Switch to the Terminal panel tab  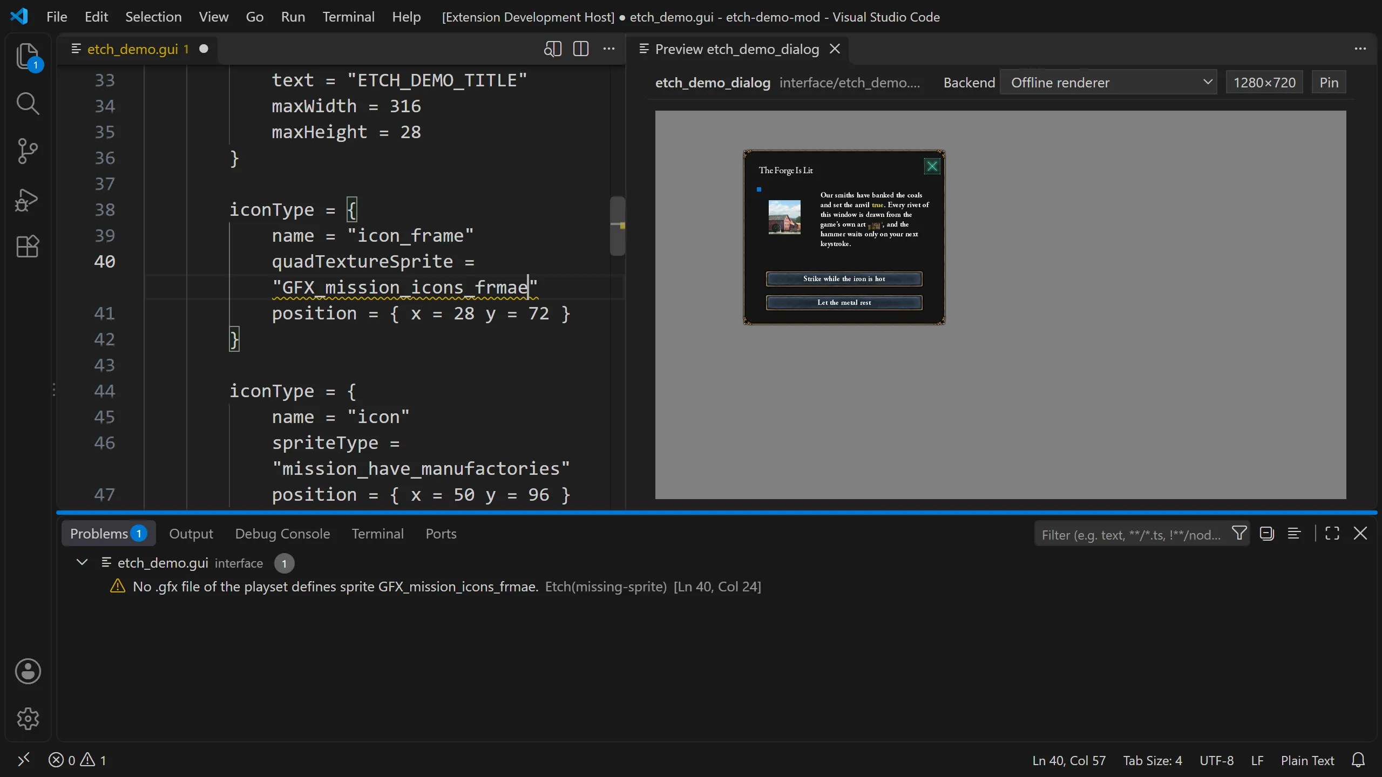coord(377,534)
